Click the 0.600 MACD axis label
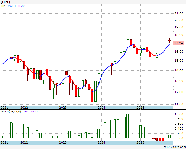The width and height of the screenshot is (186, 149). [179, 124]
